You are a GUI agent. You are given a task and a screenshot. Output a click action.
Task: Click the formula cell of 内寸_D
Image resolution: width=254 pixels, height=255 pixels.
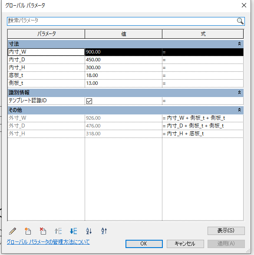203,60
